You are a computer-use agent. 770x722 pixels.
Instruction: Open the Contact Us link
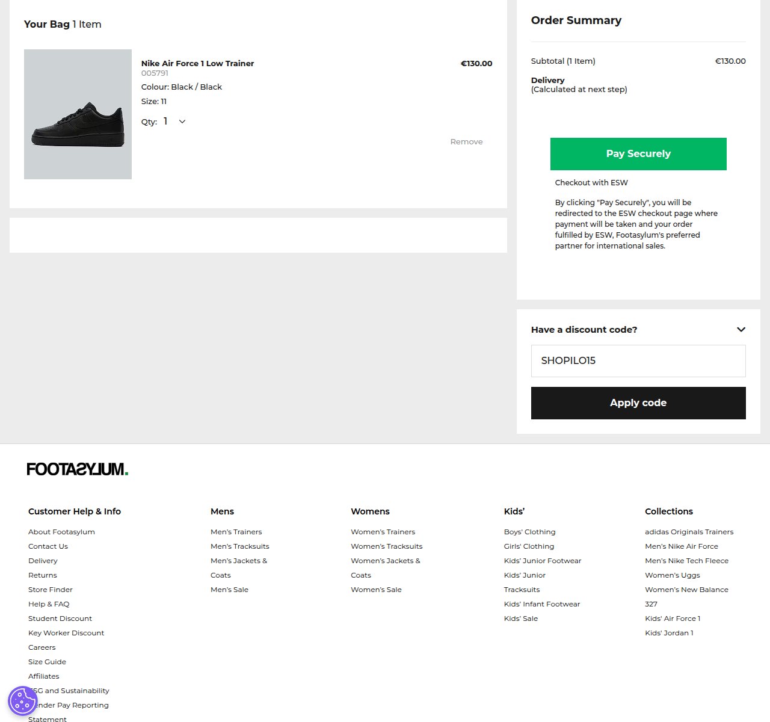[48, 546]
